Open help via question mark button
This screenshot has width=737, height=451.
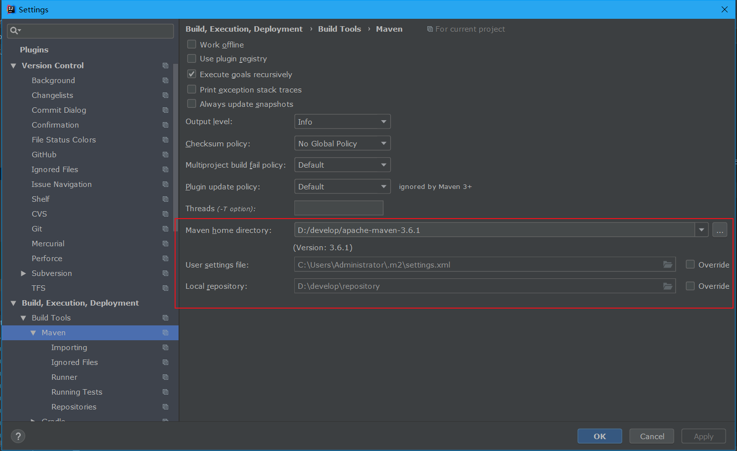click(18, 436)
